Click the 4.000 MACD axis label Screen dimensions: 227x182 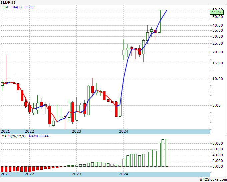point(218,155)
